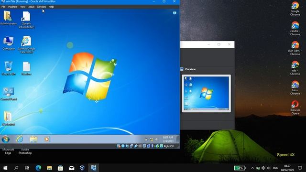Open Windows Media Player from the Windows 7 taskbar
This screenshot has width=306, height=172.
(47, 139)
